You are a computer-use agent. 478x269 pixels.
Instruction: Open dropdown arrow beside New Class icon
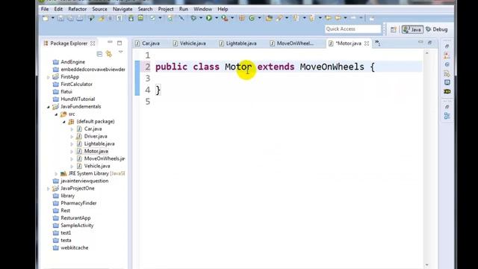tap(259, 18)
